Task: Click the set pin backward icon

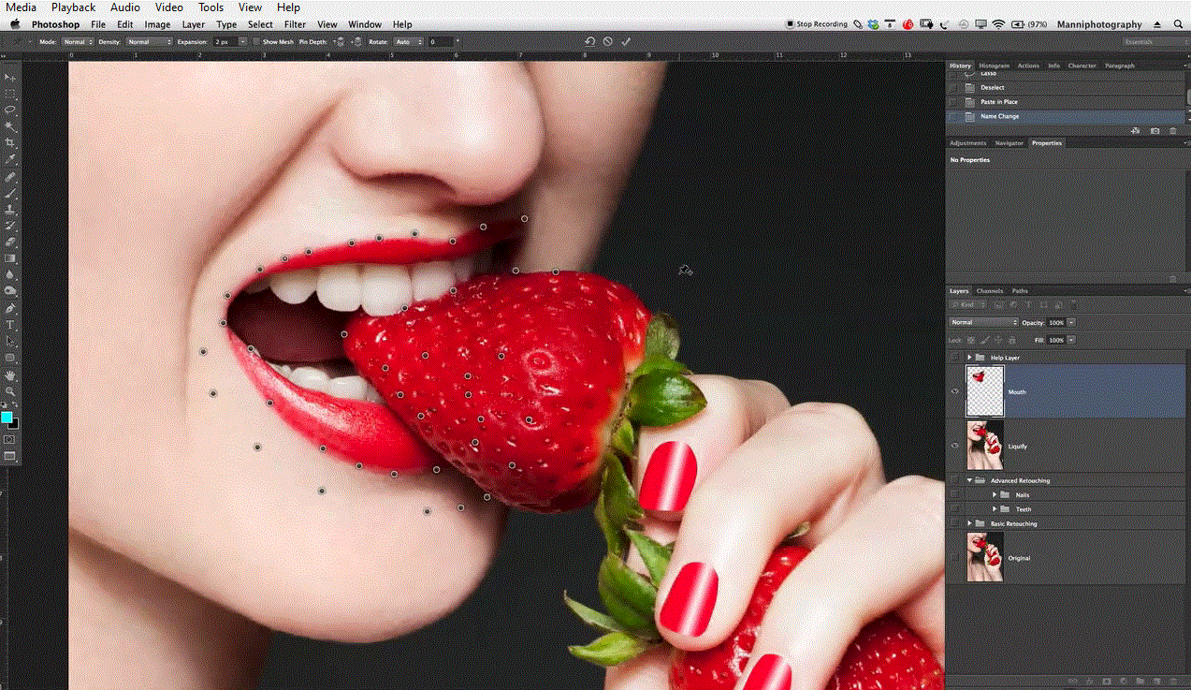Action: coord(356,42)
